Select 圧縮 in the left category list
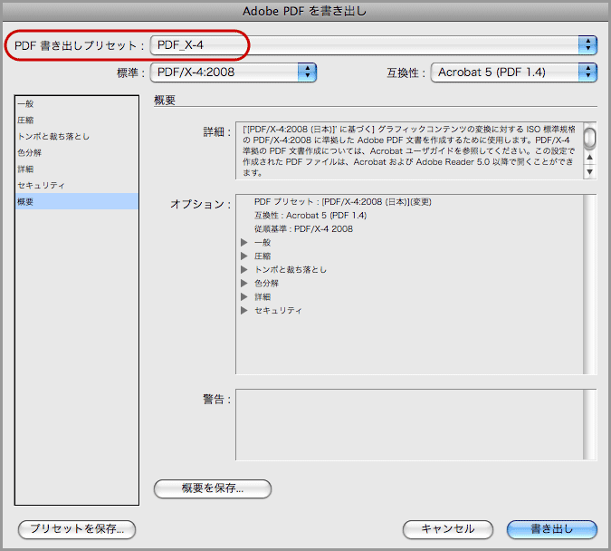Viewport: 611px width, 551px height. point(77,121)
